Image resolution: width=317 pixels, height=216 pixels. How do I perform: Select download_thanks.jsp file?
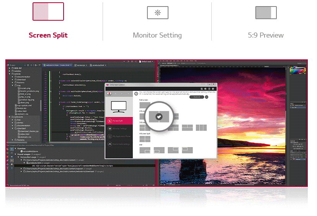pyautogui.click(x=28, y=131)
